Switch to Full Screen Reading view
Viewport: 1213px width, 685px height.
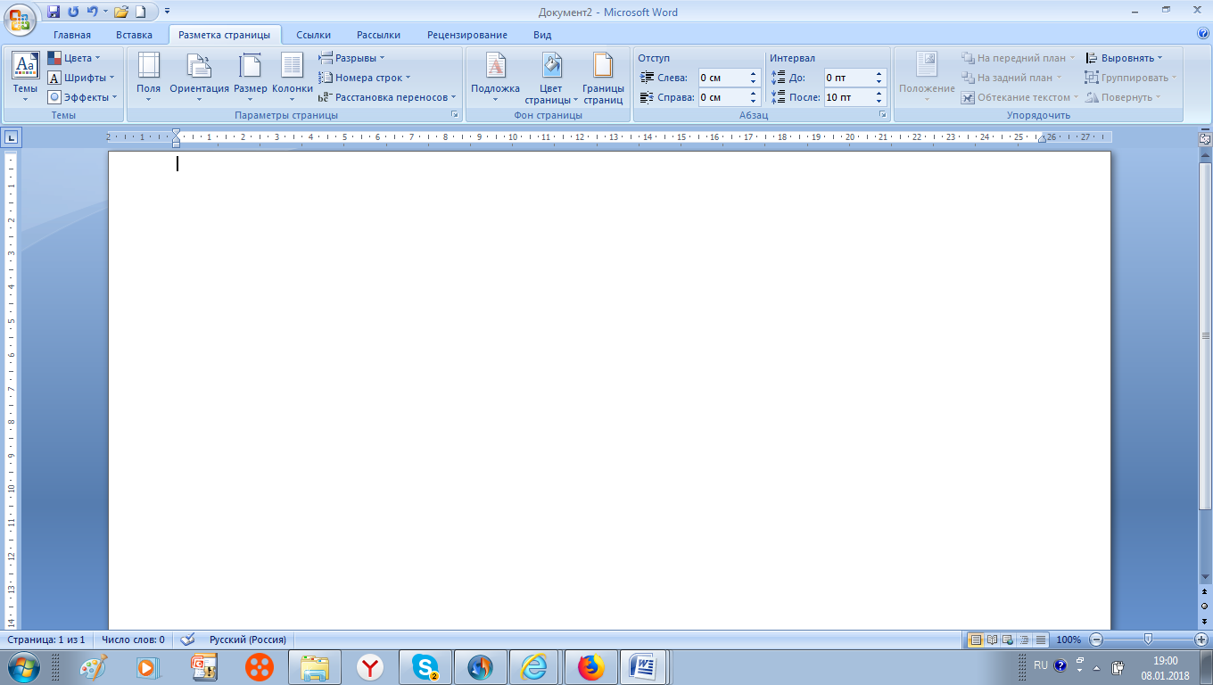coord(992,640)
